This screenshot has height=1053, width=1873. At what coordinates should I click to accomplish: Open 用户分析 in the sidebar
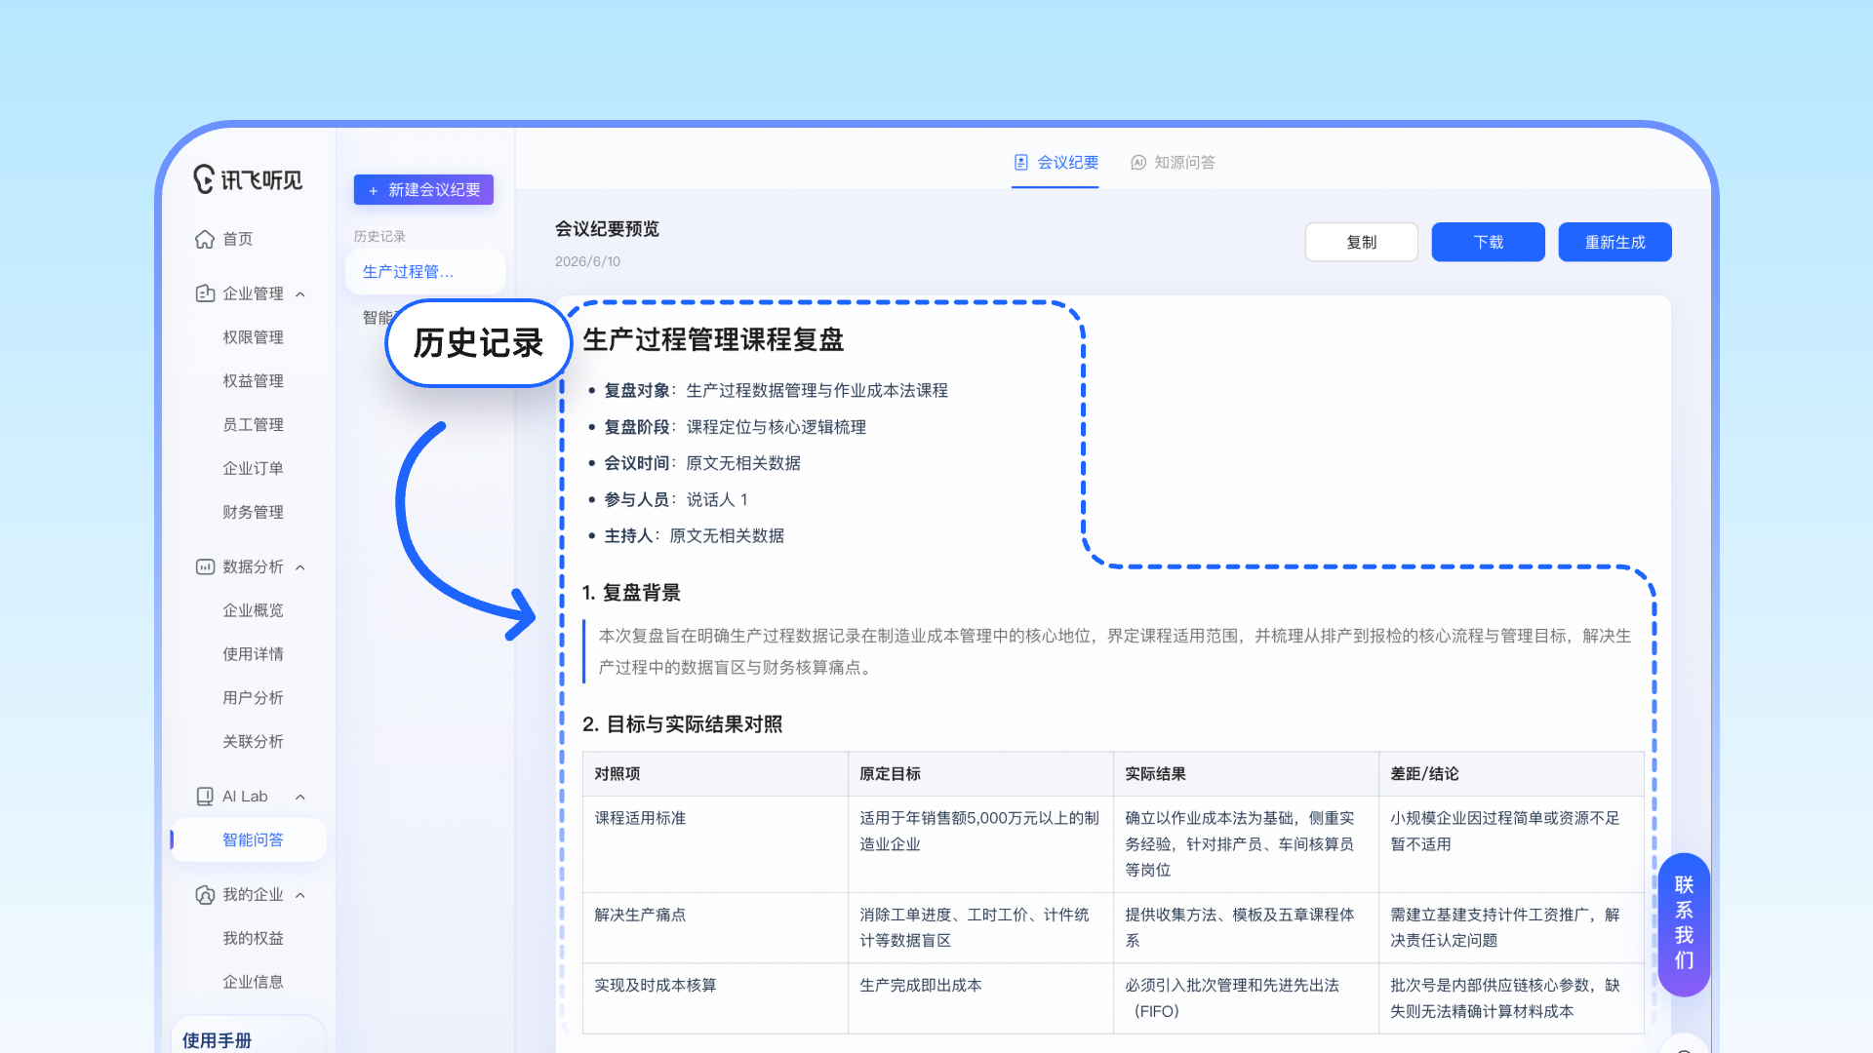[253, 698]
